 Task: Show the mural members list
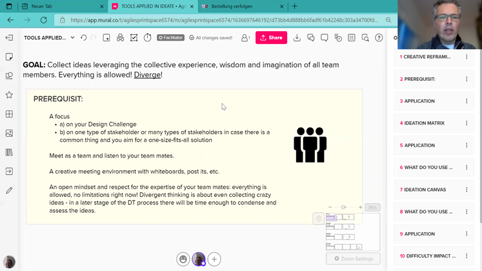245,37
